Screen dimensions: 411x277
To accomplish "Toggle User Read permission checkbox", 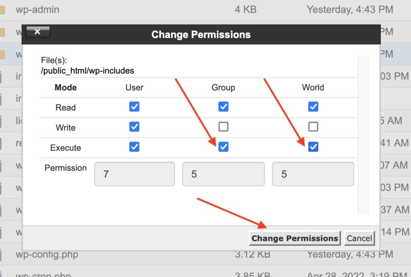I will click(134, 107).
